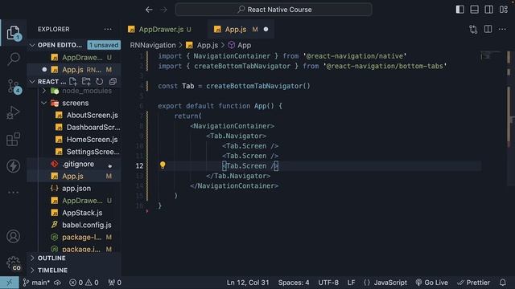Open errors and warnings count
515x289 pixels.
[x=84, y=283]
